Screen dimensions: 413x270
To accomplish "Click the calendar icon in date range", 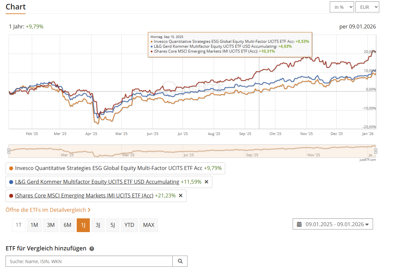I will pos(299,224).
